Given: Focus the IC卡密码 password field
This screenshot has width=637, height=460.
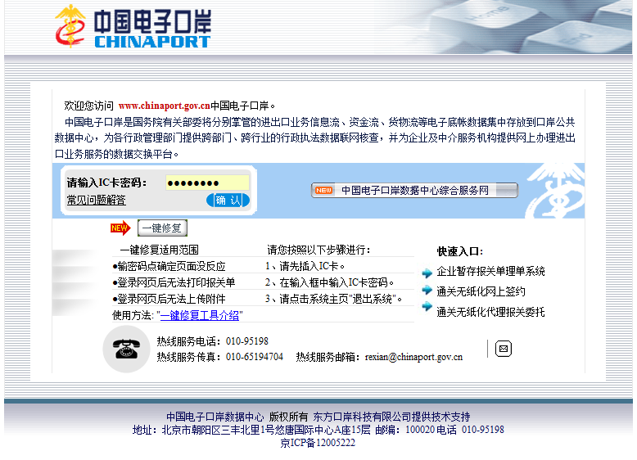Looking at the screenshot, I should click(x=208, y=183).
